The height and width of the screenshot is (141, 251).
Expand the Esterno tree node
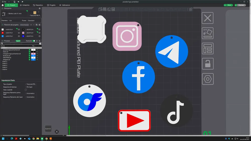tap(2, 69)
